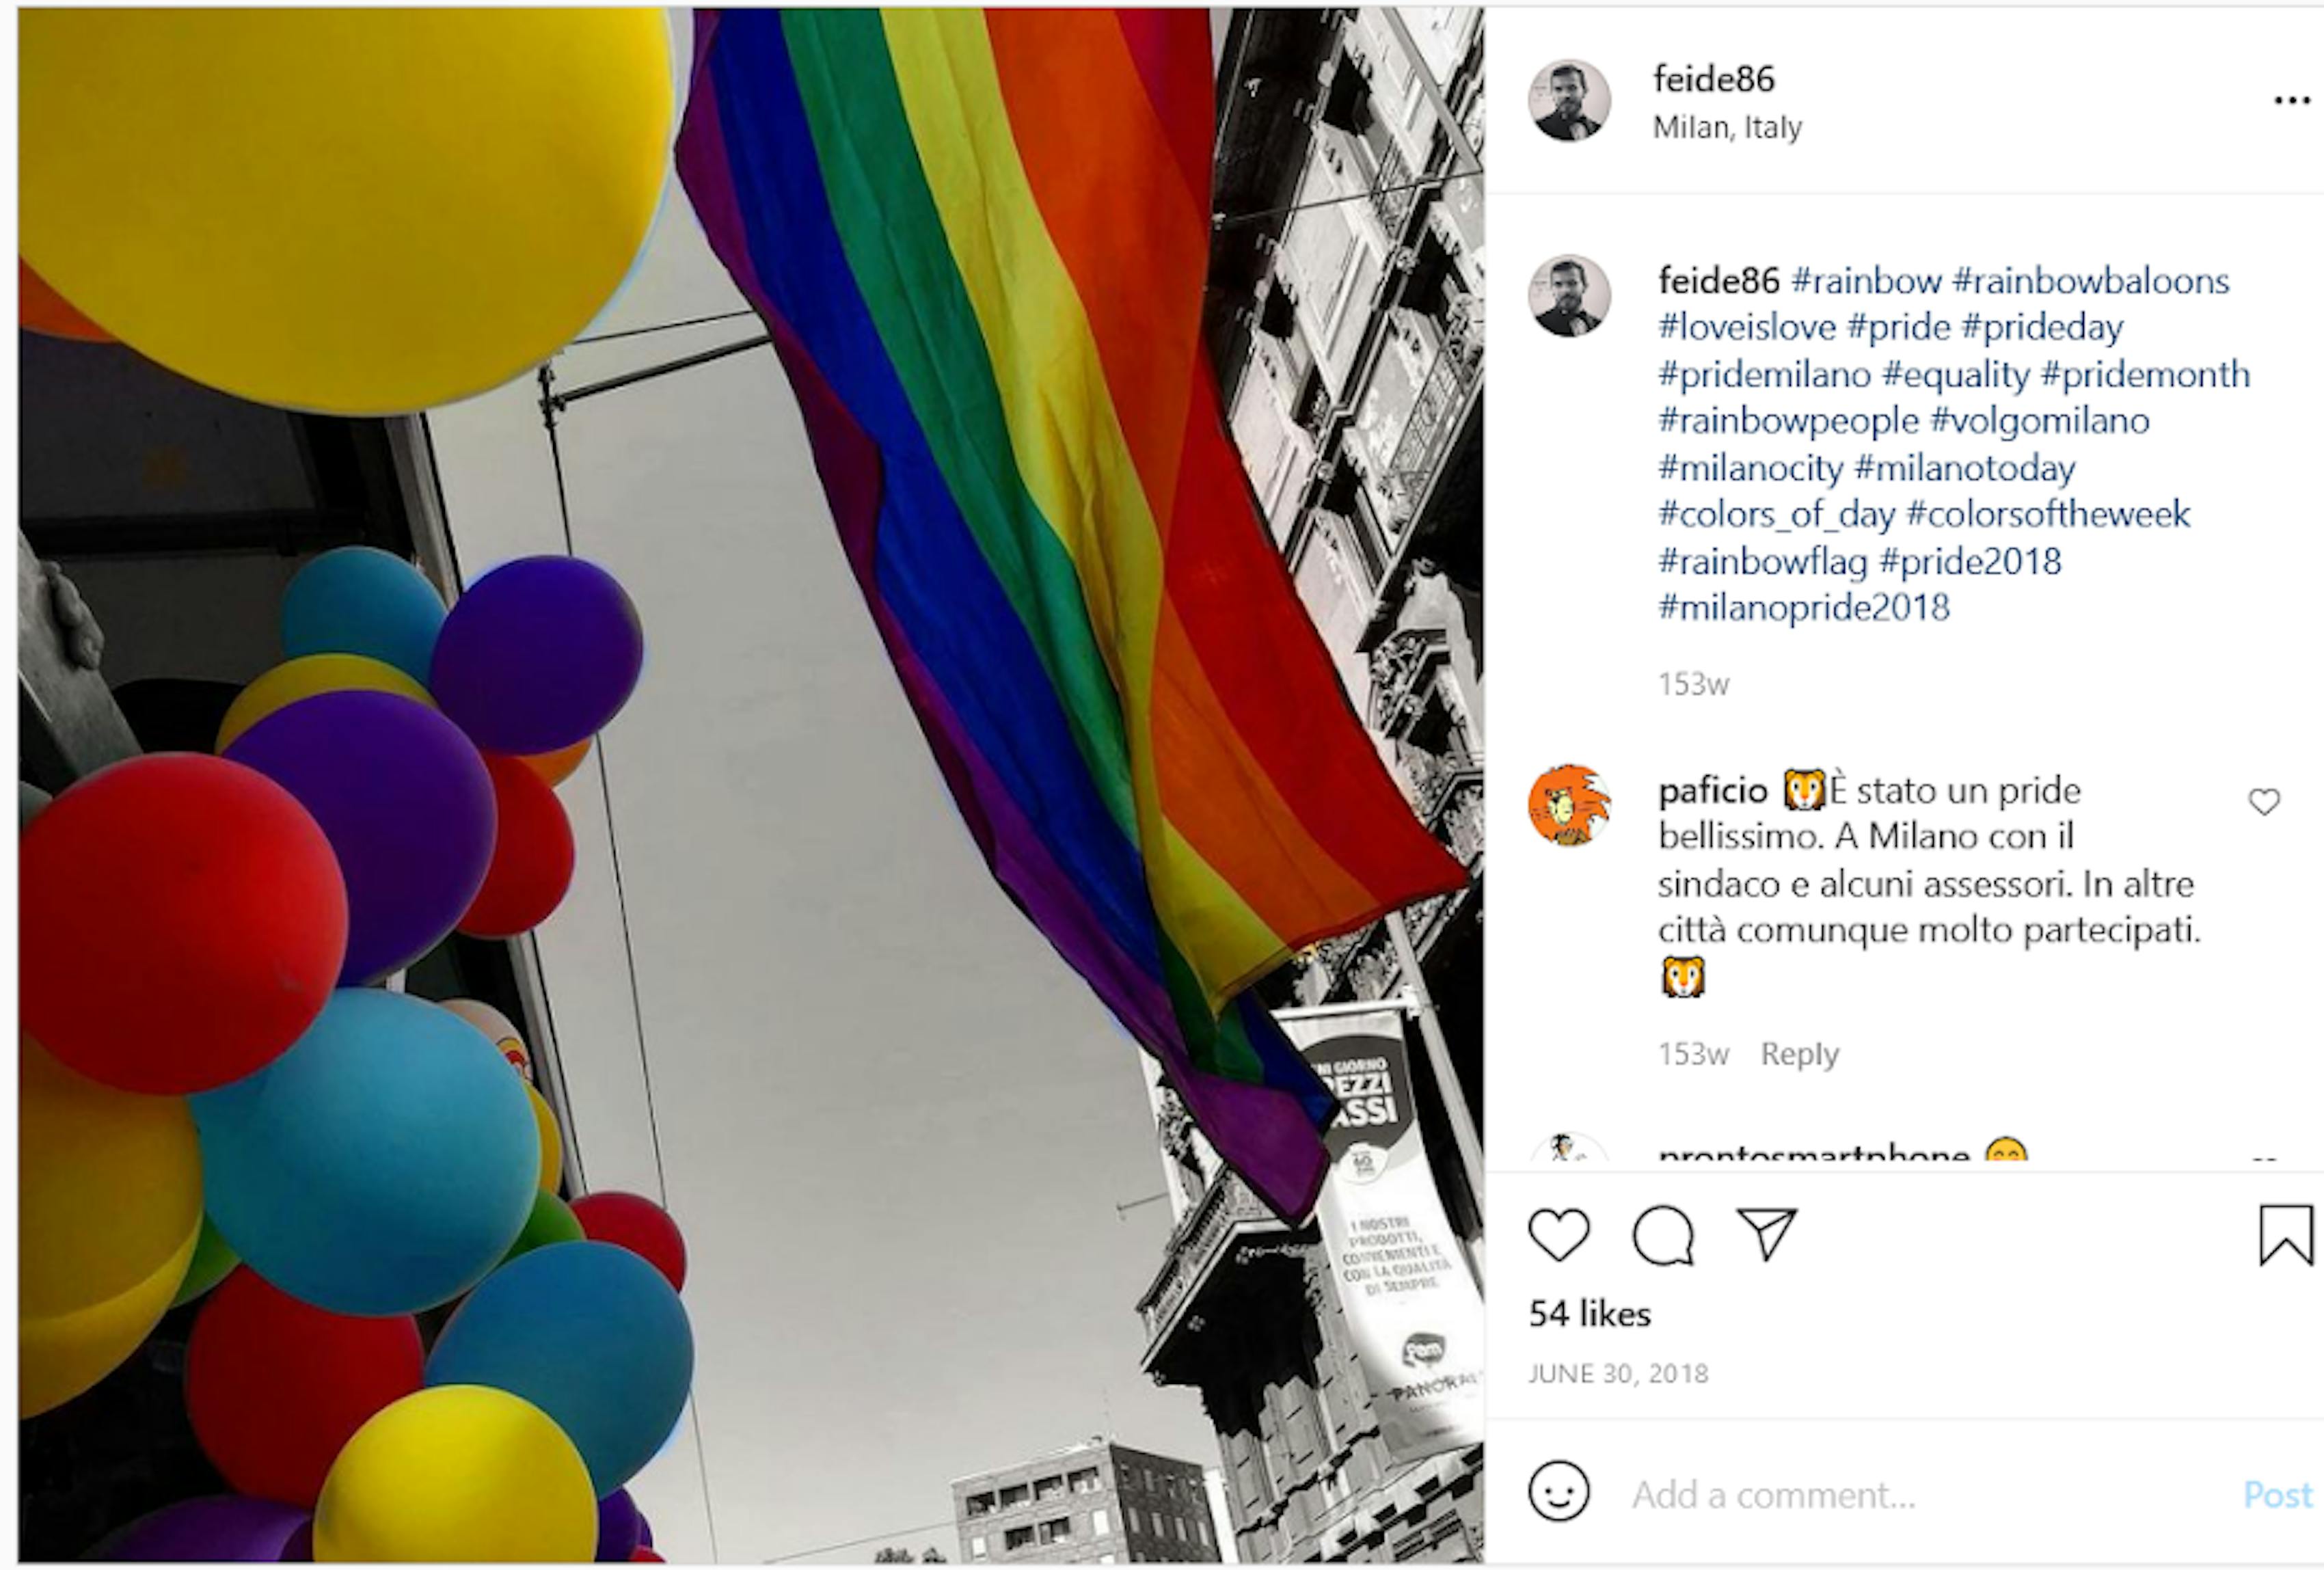
Task: Click feide86 profile picture in header
Action: tap(1569, 100)
